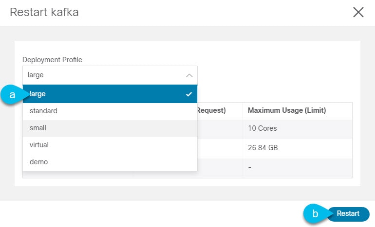Select the large profile option
The width and height of the screenshot is (375, 227).
[x=110, y=94]
